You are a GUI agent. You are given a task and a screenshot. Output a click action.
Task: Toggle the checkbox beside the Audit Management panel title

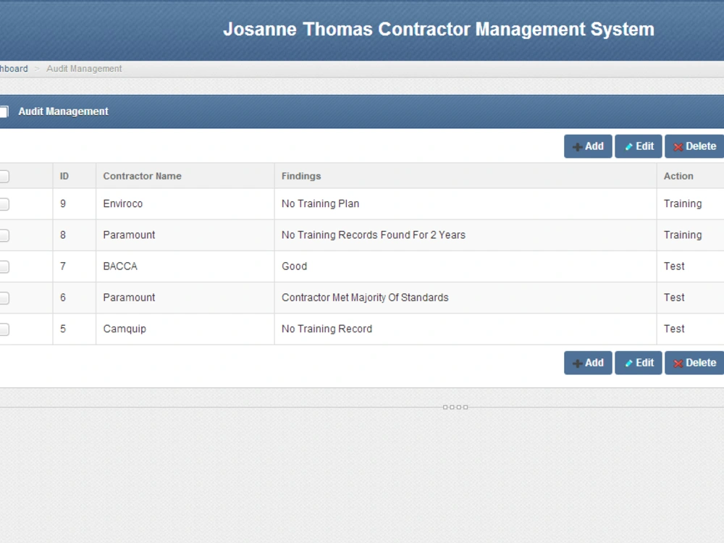pos(4,111)
